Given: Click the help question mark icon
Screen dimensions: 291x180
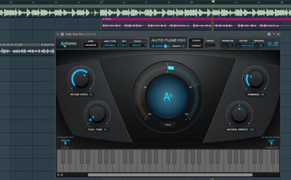Looking at the screenshot, I should click(276, 44).
